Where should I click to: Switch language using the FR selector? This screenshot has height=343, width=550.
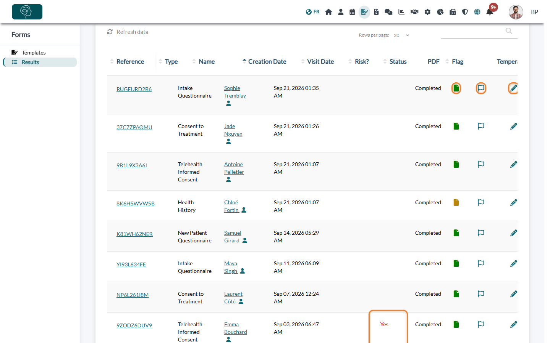(312, 12)
